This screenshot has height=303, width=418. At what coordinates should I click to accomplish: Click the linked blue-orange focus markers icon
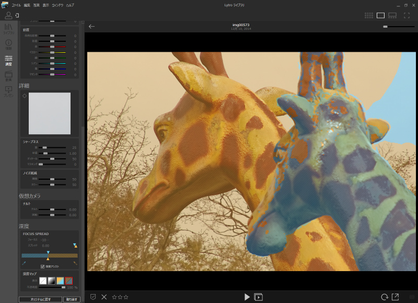(75, 246)
